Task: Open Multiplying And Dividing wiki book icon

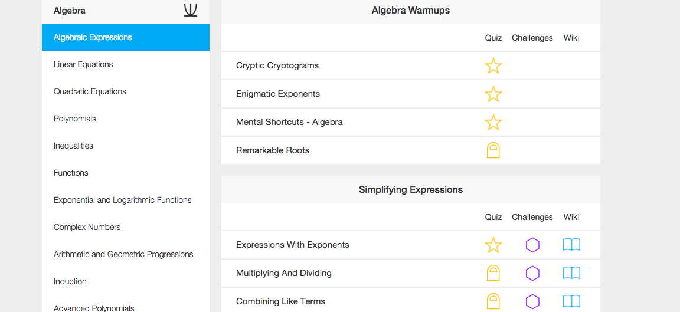Action: tap(571, 273)
